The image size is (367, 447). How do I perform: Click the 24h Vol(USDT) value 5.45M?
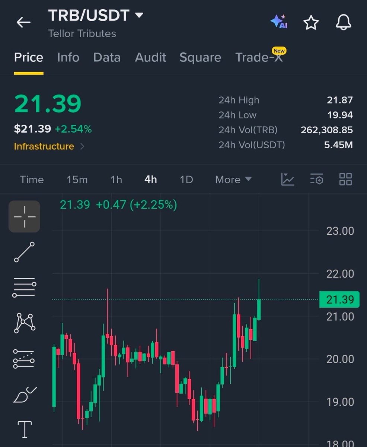[338, 145]
